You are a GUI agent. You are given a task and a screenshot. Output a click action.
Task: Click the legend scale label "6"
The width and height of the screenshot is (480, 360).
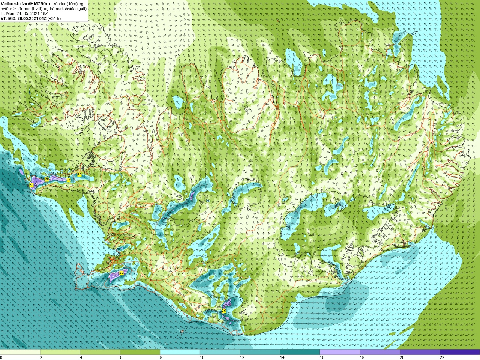(121, 357)
